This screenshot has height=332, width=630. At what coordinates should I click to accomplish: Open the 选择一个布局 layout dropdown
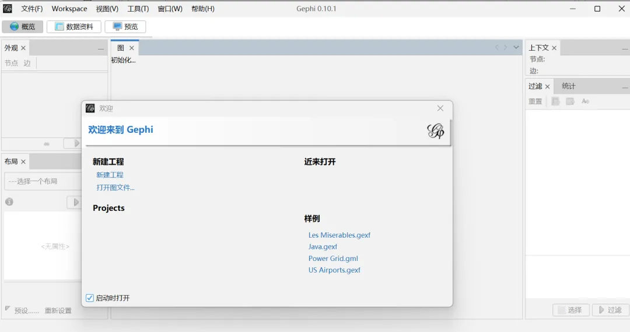click(x=43, y=181)
